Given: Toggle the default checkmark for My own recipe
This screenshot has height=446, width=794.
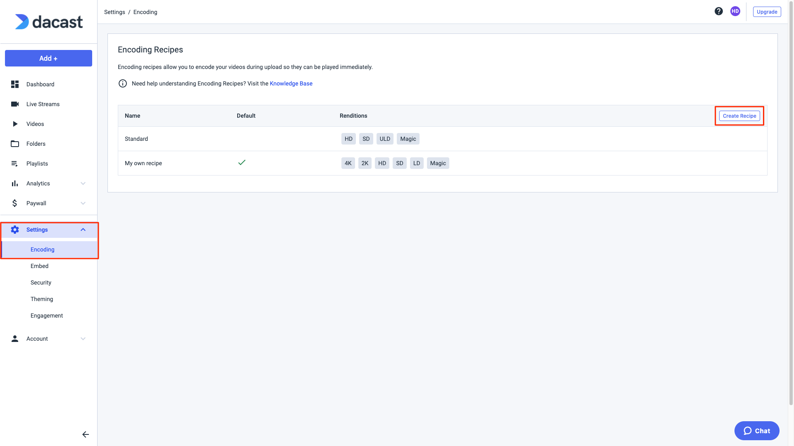Looking at the screenshot, I should coord(241,162).
